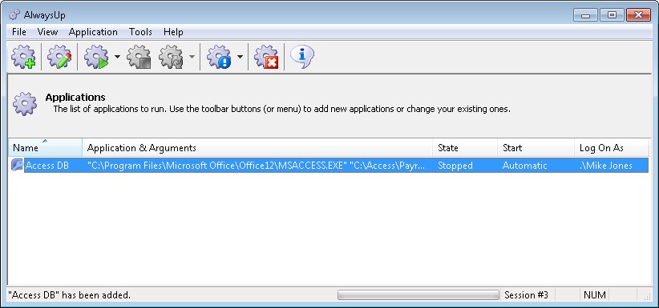Viewport: 659px width, 308px height.
Task: Sort by the Name column header
Action: click(x=45, y=148)
